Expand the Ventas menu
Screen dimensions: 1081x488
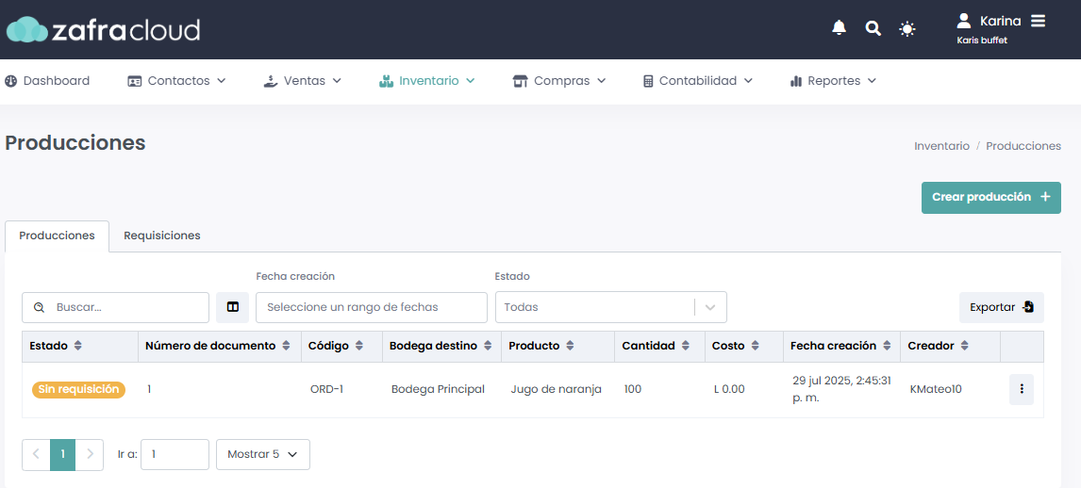(303, 80)
